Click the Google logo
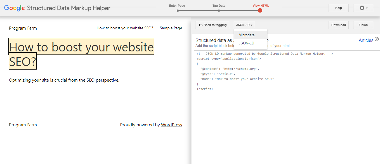Screen dimensions: 380x164 pos(15,8)
